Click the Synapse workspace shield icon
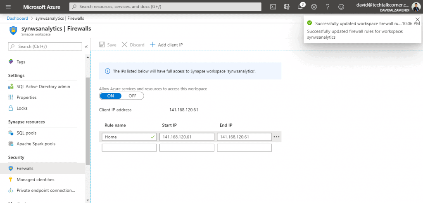This screenshot has width=423, height=203. 13,30
